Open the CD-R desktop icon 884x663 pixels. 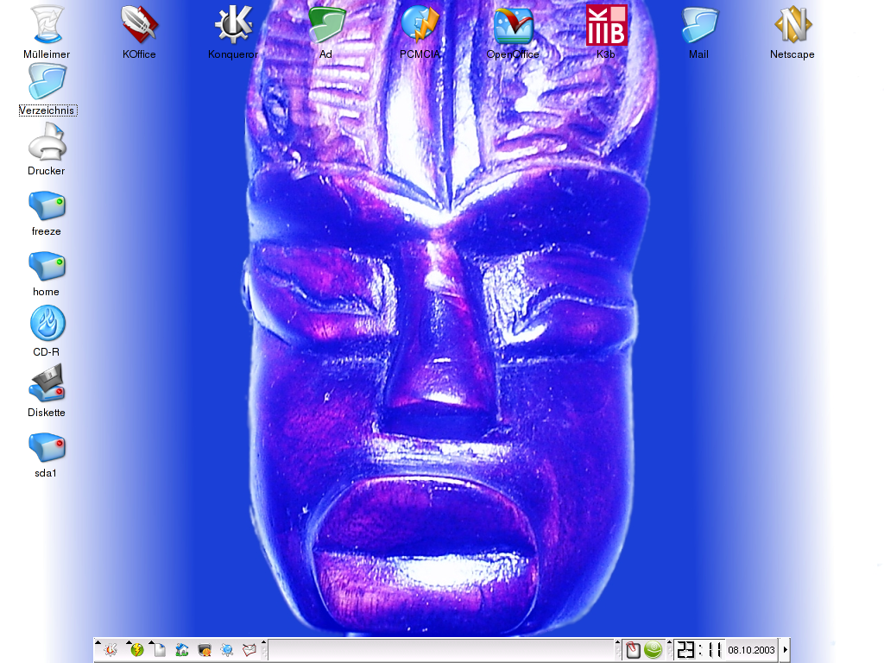47,323
